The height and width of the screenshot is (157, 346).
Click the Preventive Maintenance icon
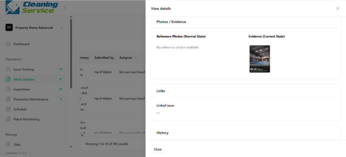click(x=8, y=99)
